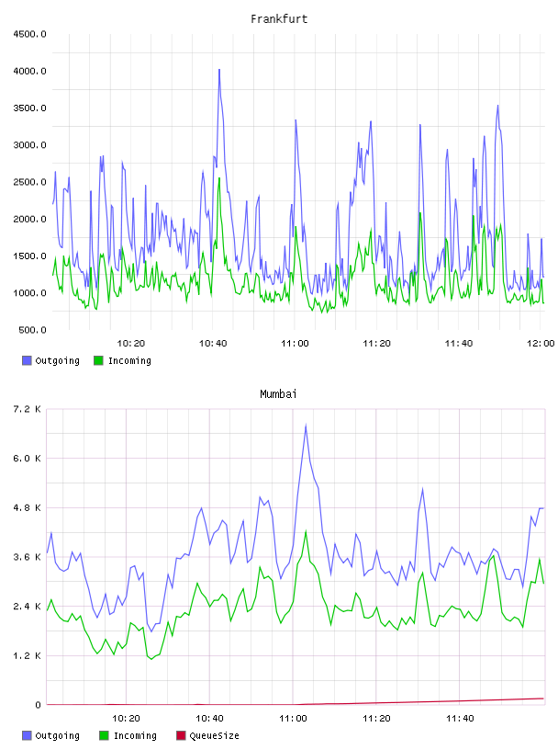Click the 6.0 K y-axis label in Mumbai chart
This screenshot has width=558, height=750.
click(x=27, y=459)
